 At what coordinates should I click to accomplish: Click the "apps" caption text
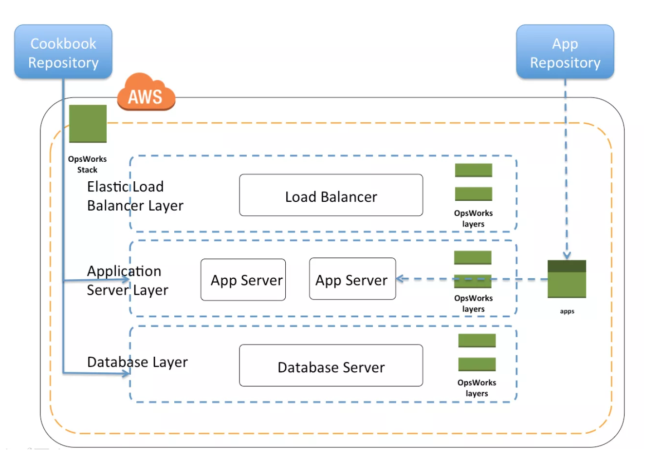(567, 311)
